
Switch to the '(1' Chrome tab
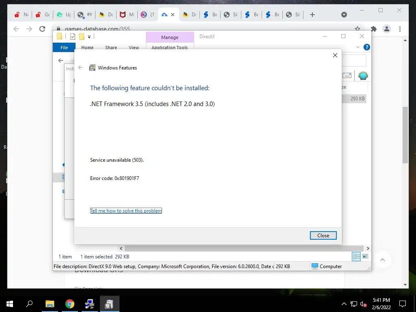148,15
